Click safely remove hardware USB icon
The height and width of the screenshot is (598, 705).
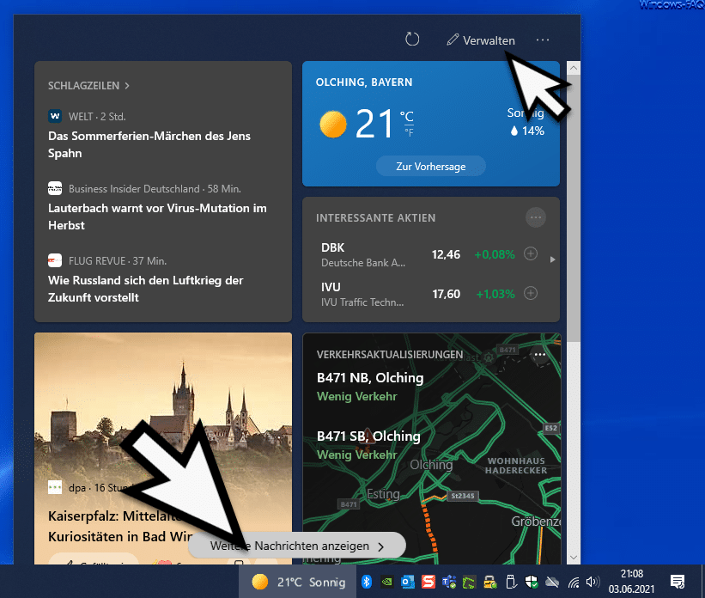point(511,582)
